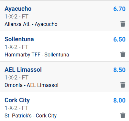Click the 8.50 odds value

[119, 70]
